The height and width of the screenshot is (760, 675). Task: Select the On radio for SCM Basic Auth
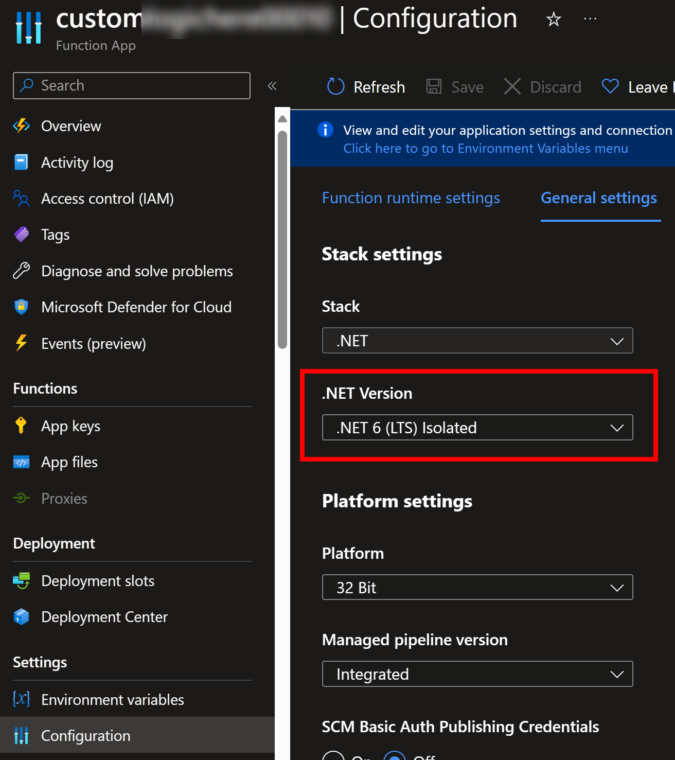333,755
